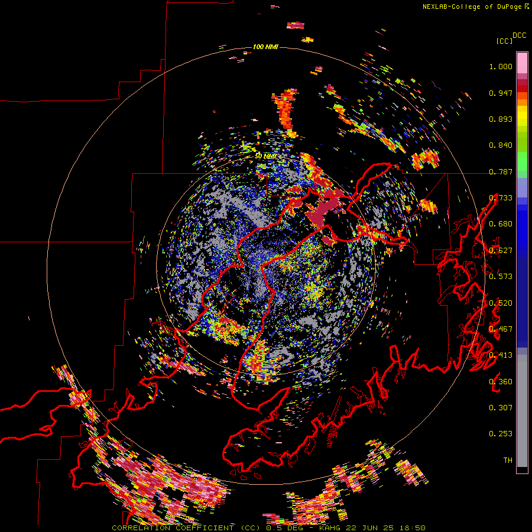The width and height of the screenshot is (532, 532).
Task: Select the 0.413 scale value
Action: 501,355
